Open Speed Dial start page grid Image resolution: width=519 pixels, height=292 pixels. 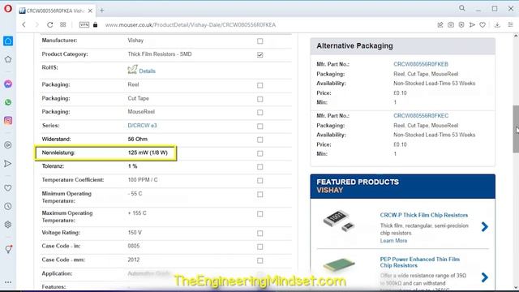(63, 25)
